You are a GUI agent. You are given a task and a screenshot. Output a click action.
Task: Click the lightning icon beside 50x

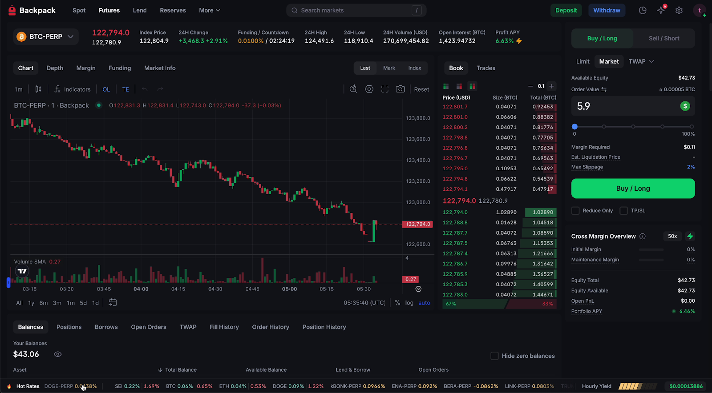point(690,236)
